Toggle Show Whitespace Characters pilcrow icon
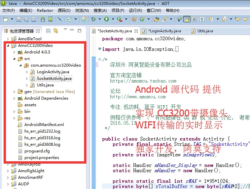Viewport: 250px width, 189px height. coord(202,19)
